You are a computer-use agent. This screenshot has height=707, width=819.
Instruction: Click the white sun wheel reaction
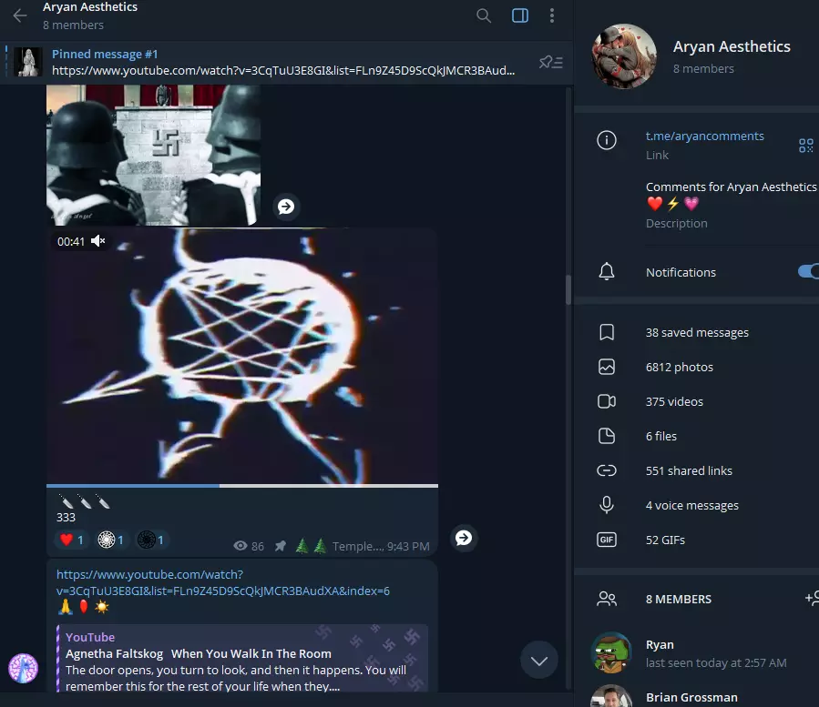click(111, 540)
